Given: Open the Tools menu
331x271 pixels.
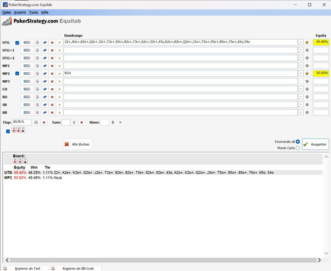Looking at the screenshot, I should coord(34,13).
